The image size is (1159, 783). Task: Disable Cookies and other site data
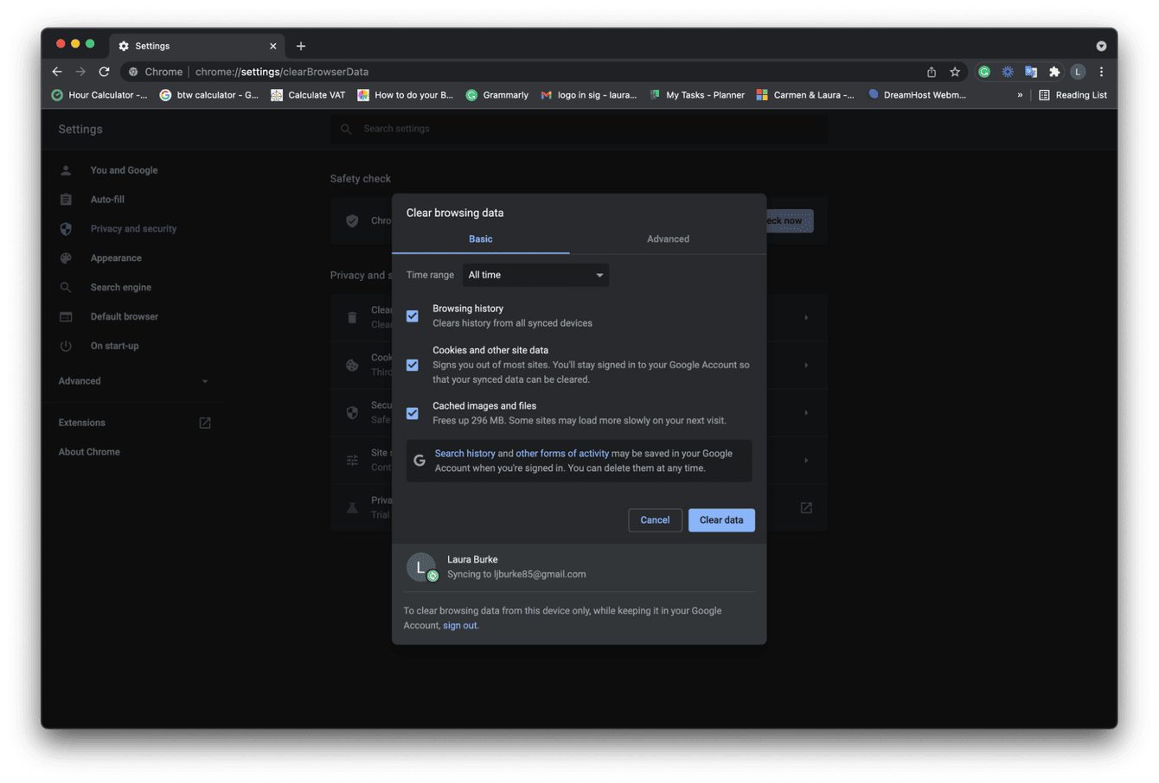click(x=412, y=365)
